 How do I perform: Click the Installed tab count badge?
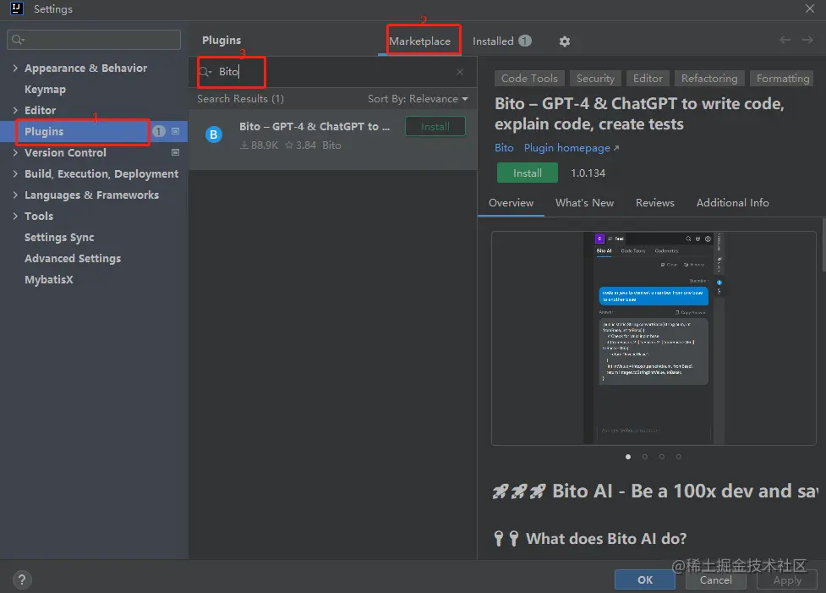tap(525, 41)
